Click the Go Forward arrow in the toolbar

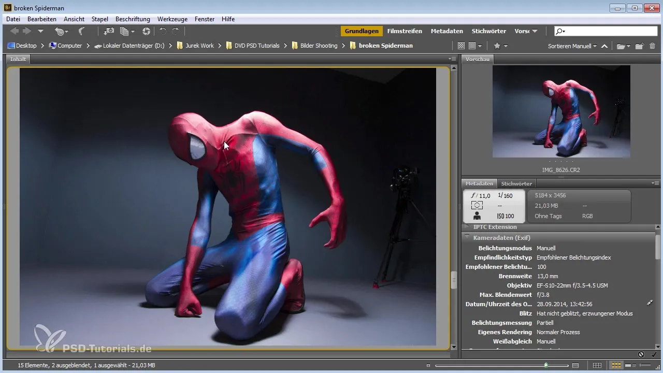pyautogui.click(x=27, y=32)
